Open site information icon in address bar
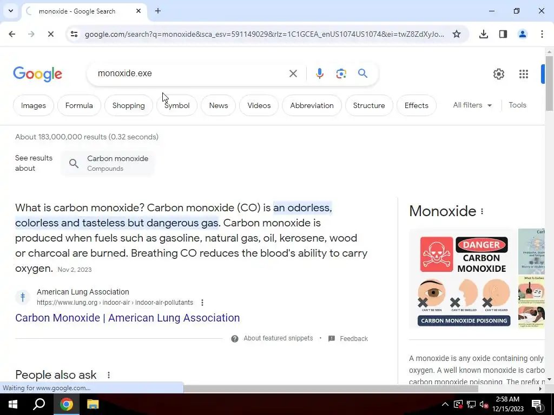Image resolution: width=554 pixels, height=415 pixels. pyautogui.click(x=74, y=34)
